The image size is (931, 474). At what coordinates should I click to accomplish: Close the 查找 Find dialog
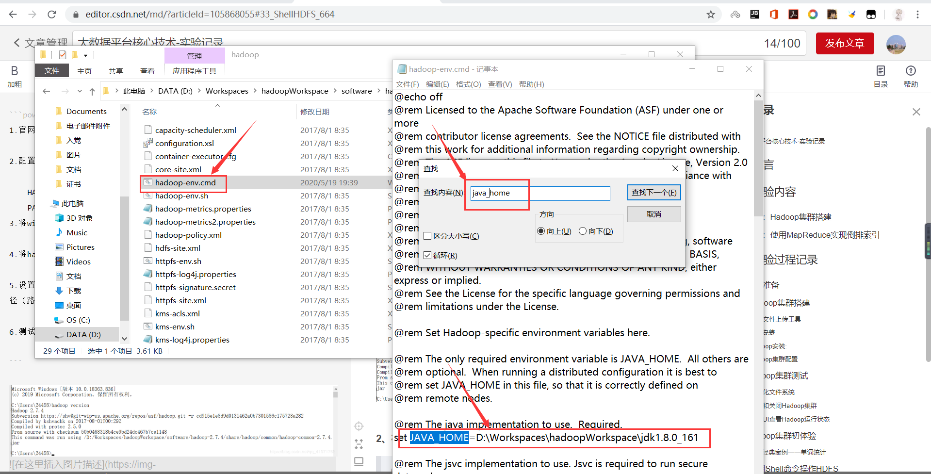click(x=675, y=168)
